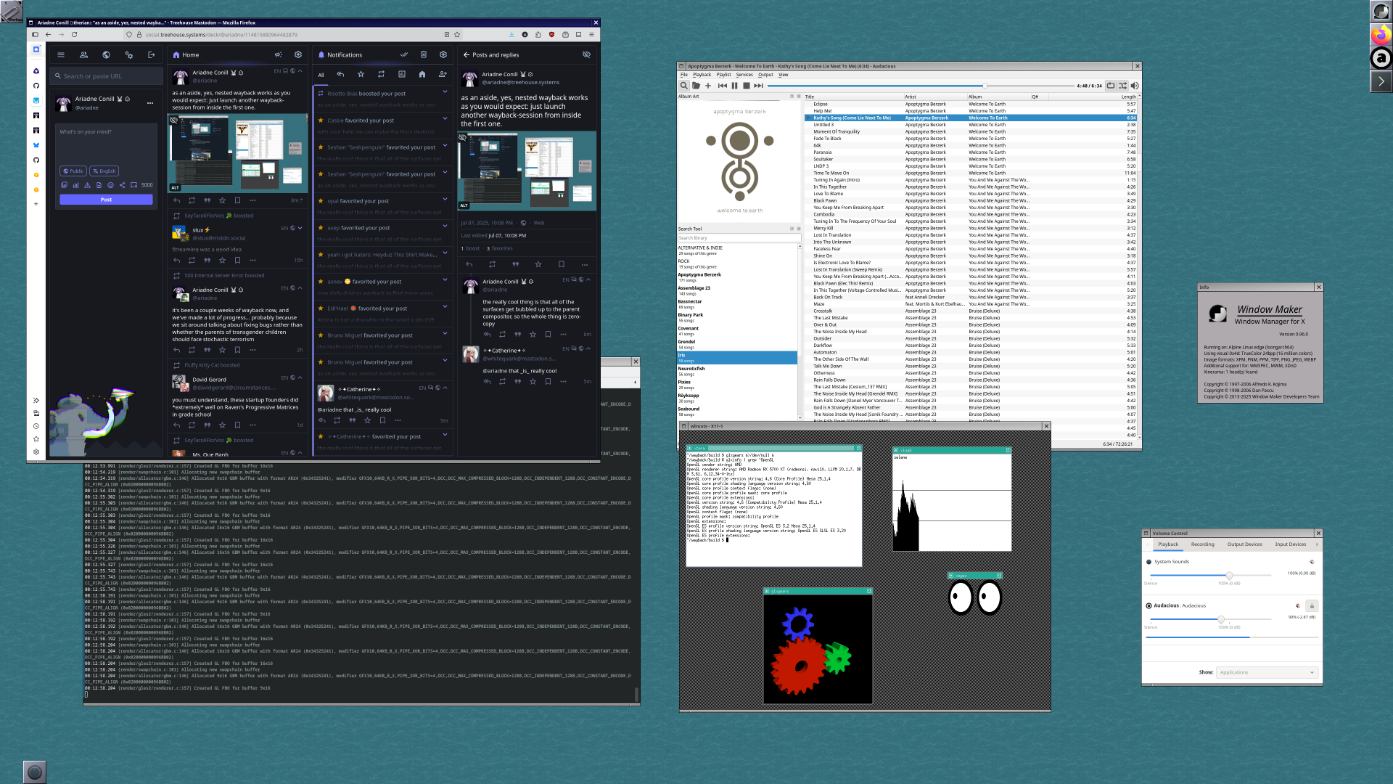Click the Search library field in Audacious
Image resolution: width=1393 pixels, height=784 pixels.
739,238
